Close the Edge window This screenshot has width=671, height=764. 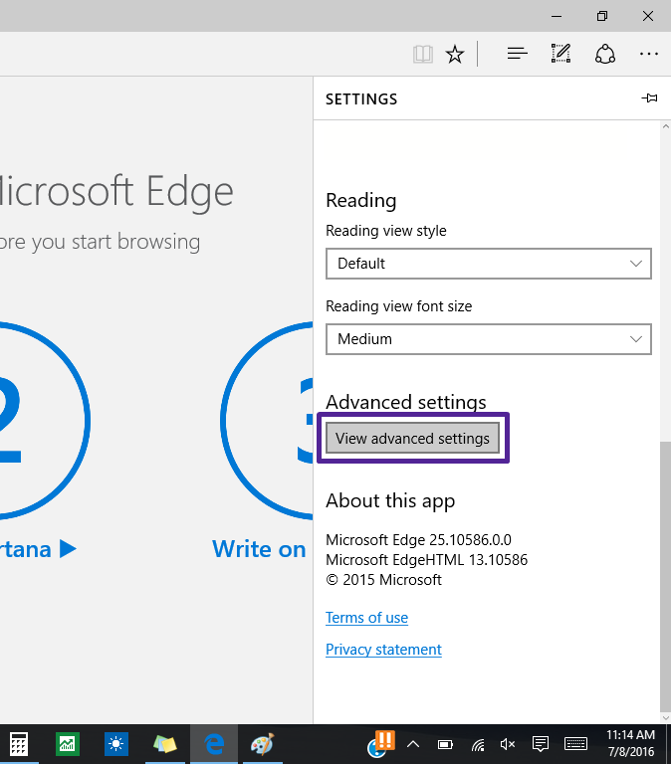648,16
